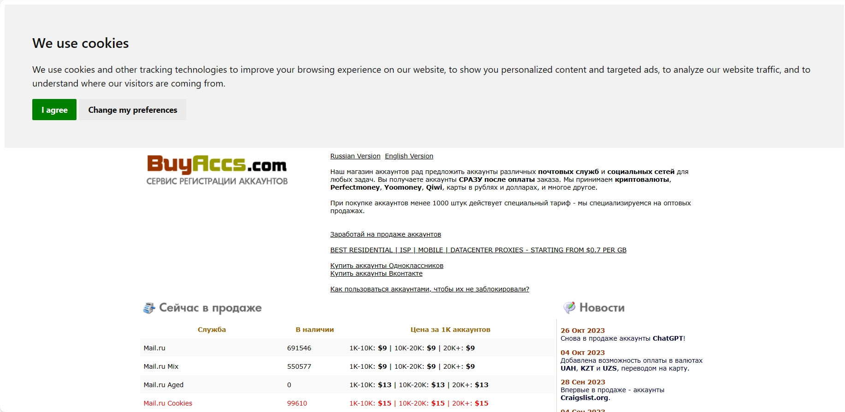Click the stock value 99610

click(297, 403)
